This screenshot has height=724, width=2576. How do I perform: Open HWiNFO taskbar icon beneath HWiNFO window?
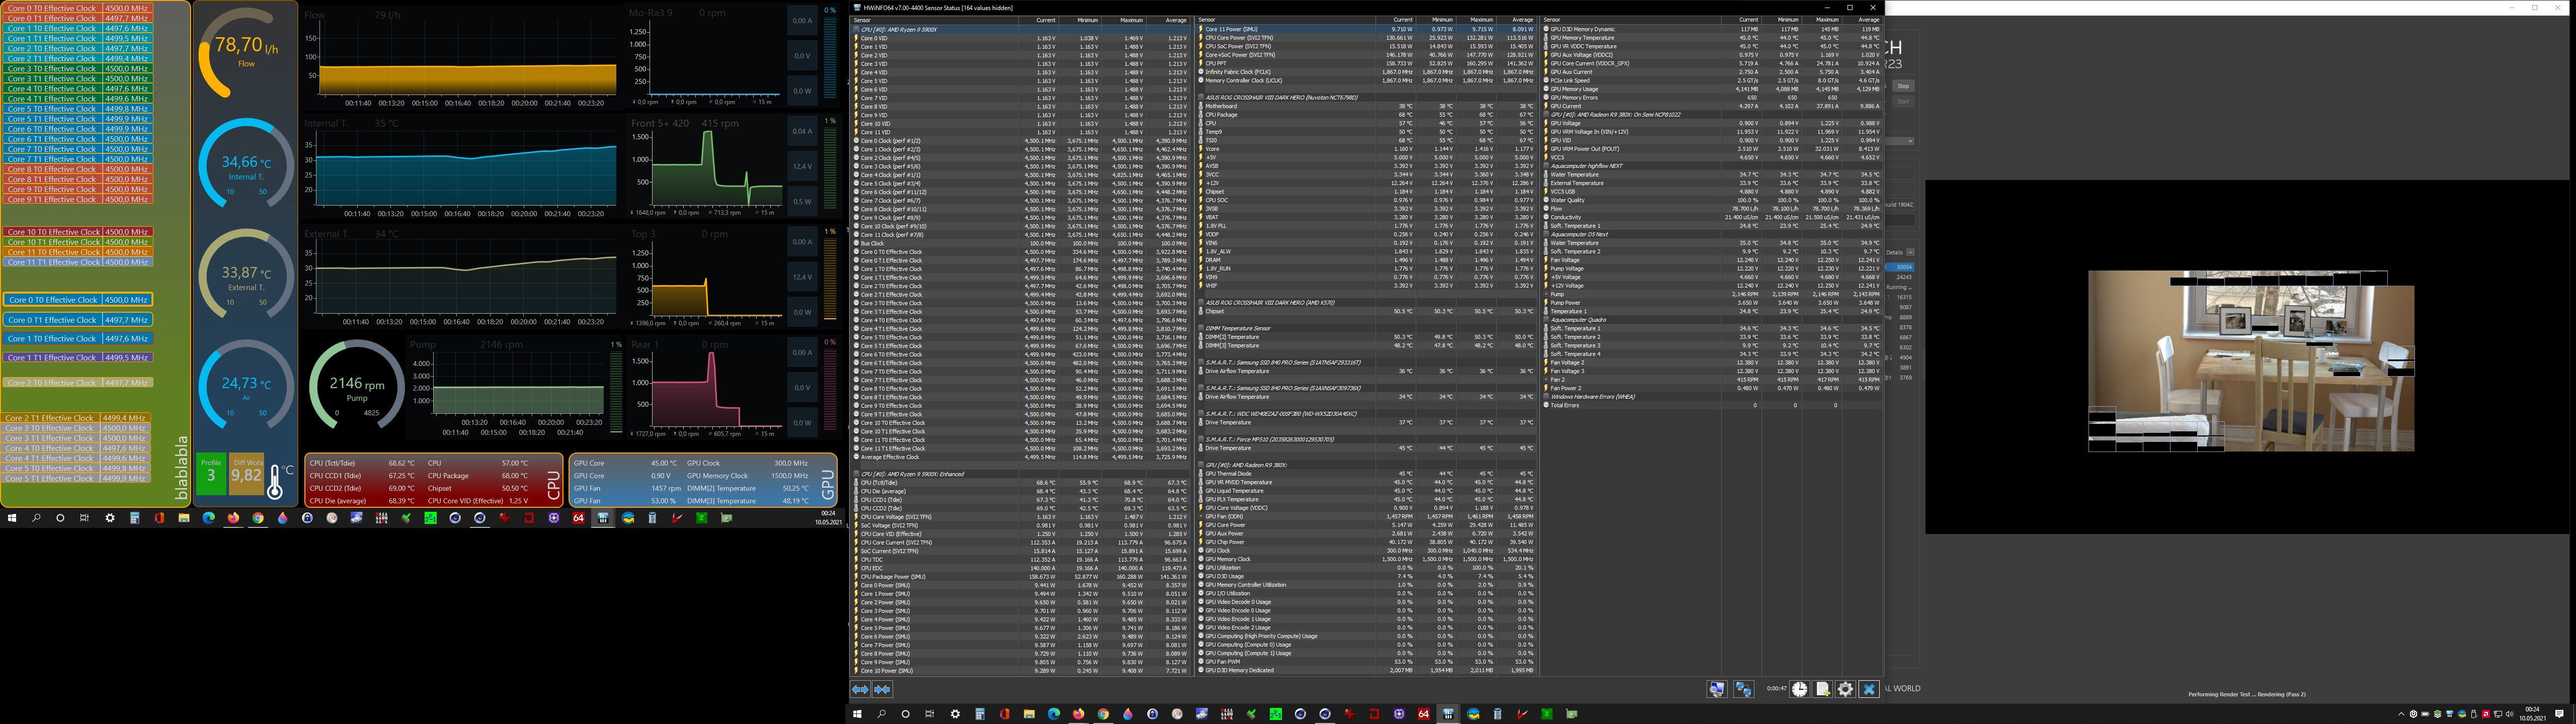pos(1448,714)
